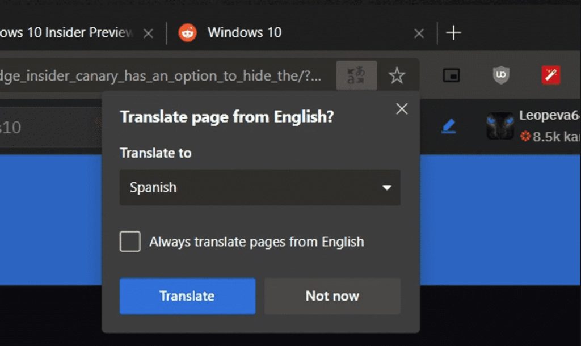This screenshot has height=346, width=581.
Task: Click the Reddit favicon on the Windows 10 tab
Action: 187,33
